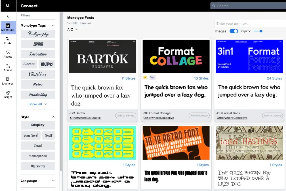
Task: Open the Monotype section in sidebar
Action: click(8, 27)
